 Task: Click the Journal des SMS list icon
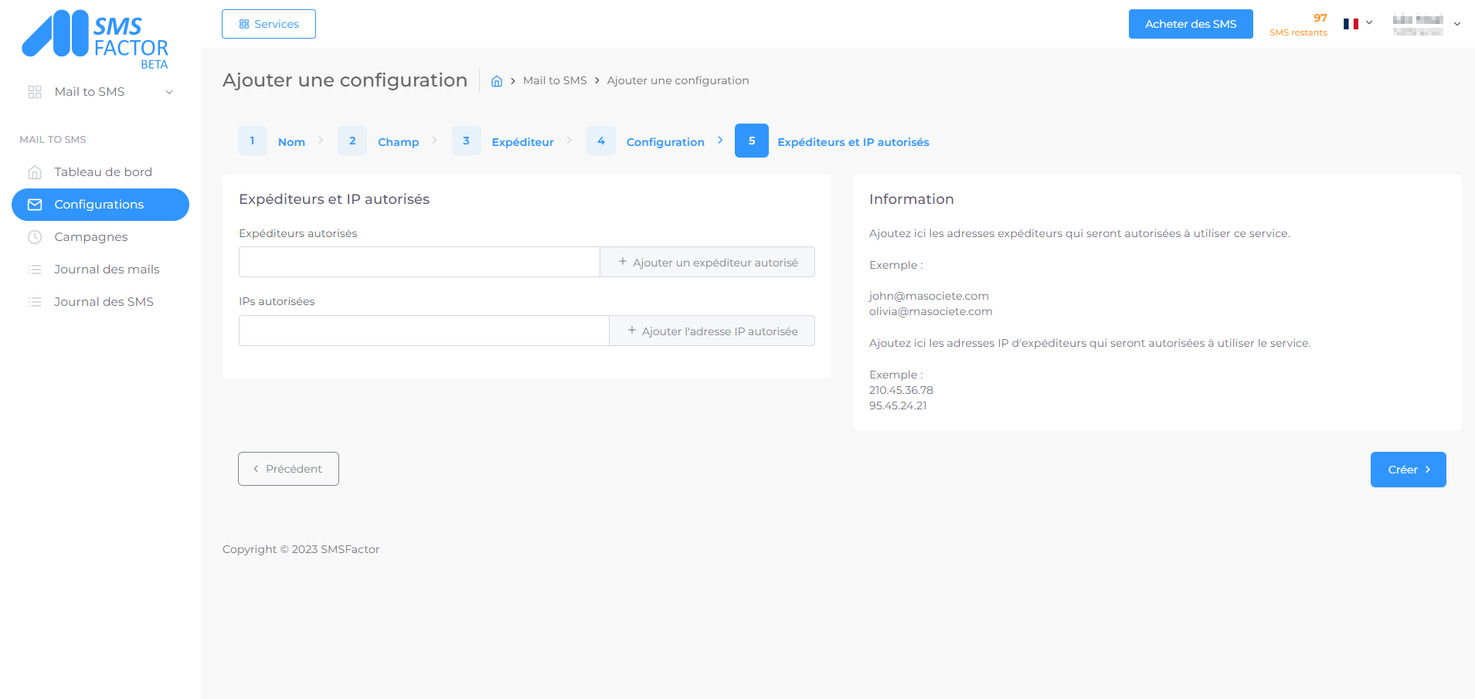point(35,302)
